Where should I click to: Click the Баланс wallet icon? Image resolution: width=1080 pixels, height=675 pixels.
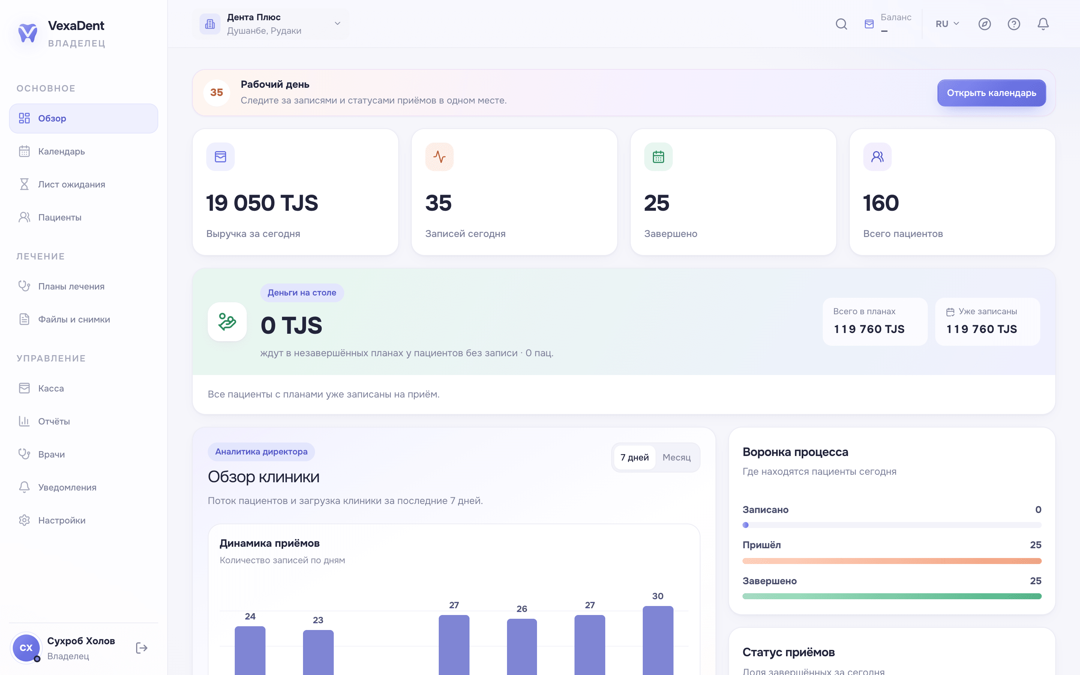869,24
